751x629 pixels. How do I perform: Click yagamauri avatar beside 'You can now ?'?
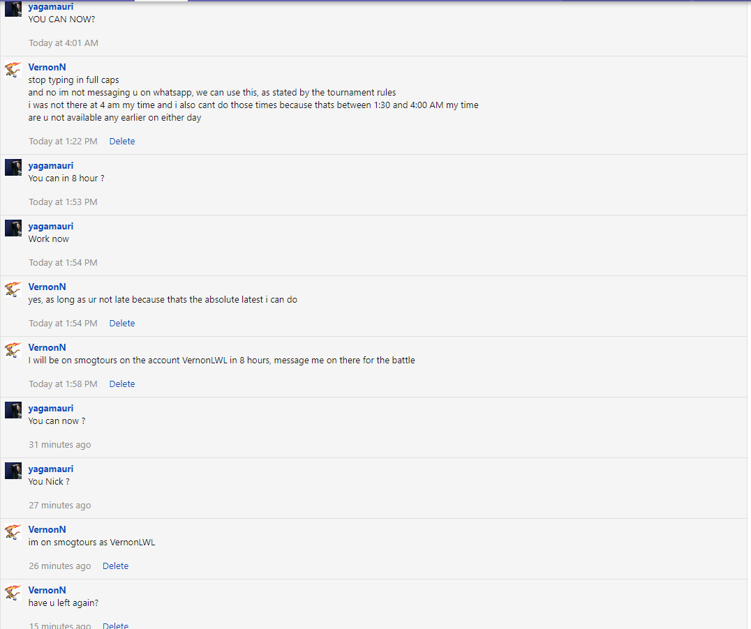point(13,410)
